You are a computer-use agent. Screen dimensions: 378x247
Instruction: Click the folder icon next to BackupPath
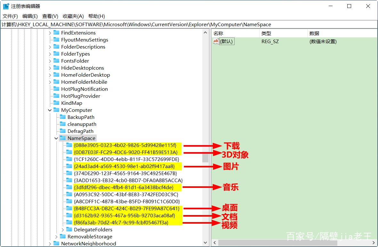(63, 117)
